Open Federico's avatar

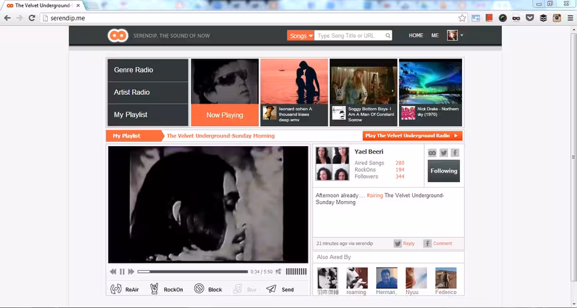446,278
